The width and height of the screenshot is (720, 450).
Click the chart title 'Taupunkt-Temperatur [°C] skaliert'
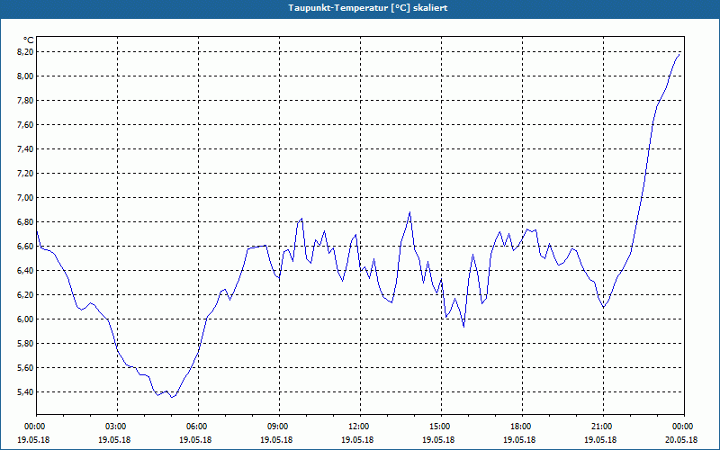click(x=368, y=8)
